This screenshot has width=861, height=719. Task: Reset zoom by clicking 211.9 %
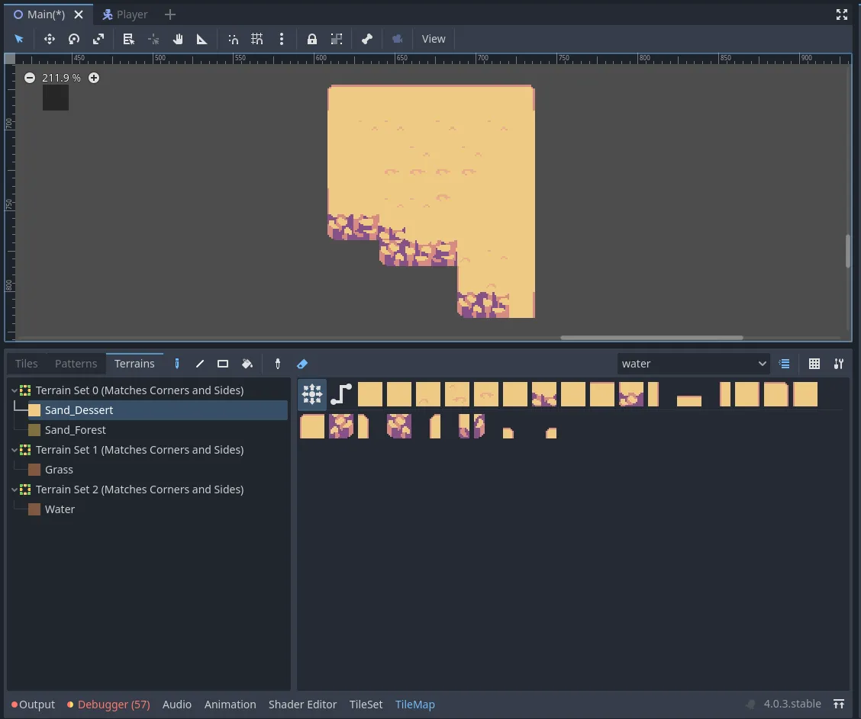62,78
